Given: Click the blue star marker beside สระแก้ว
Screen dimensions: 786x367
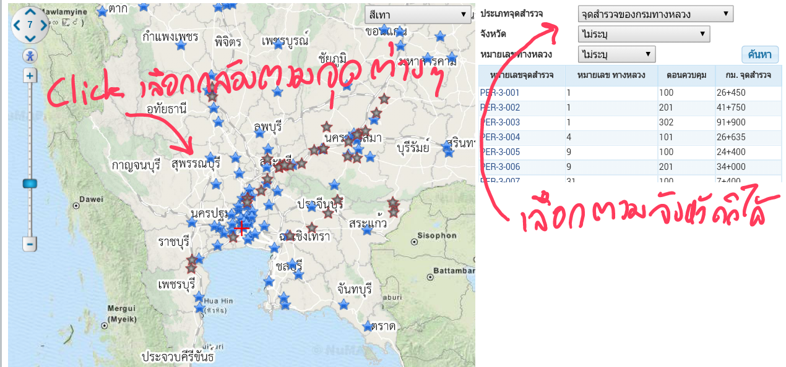Looking at the screenshot, I should 366,230.
